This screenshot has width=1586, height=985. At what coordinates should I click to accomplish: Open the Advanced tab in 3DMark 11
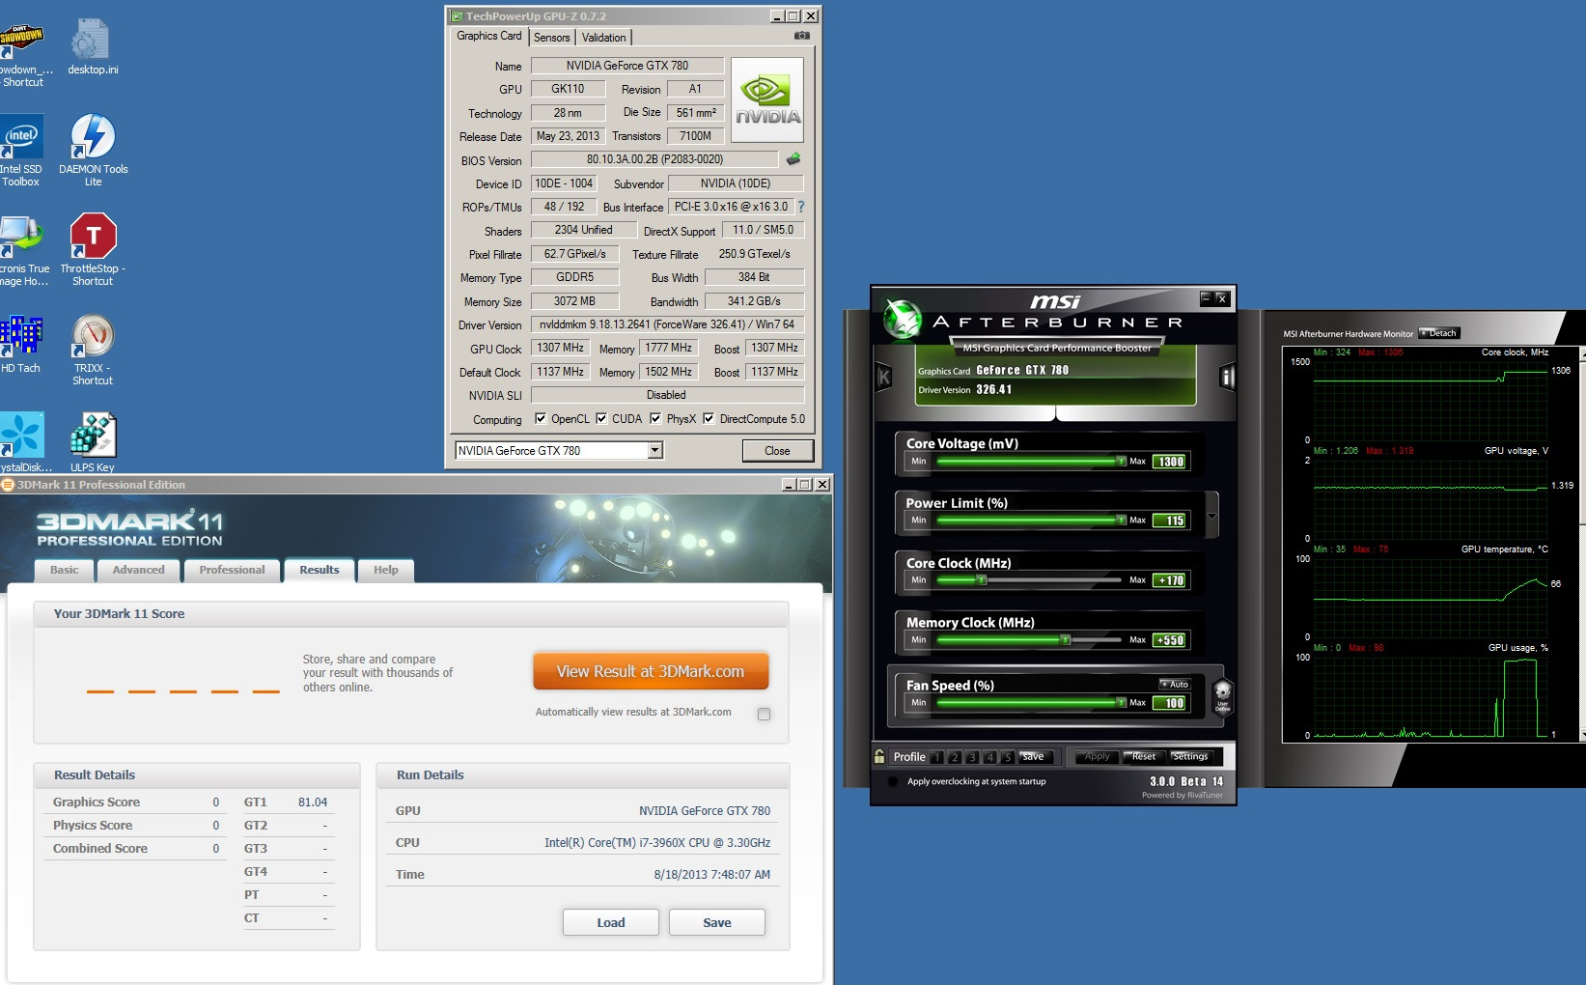138,570
